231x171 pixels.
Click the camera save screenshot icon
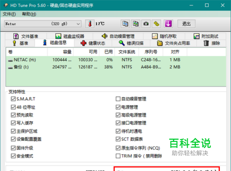pyautogui.click(x=146, y=24)
